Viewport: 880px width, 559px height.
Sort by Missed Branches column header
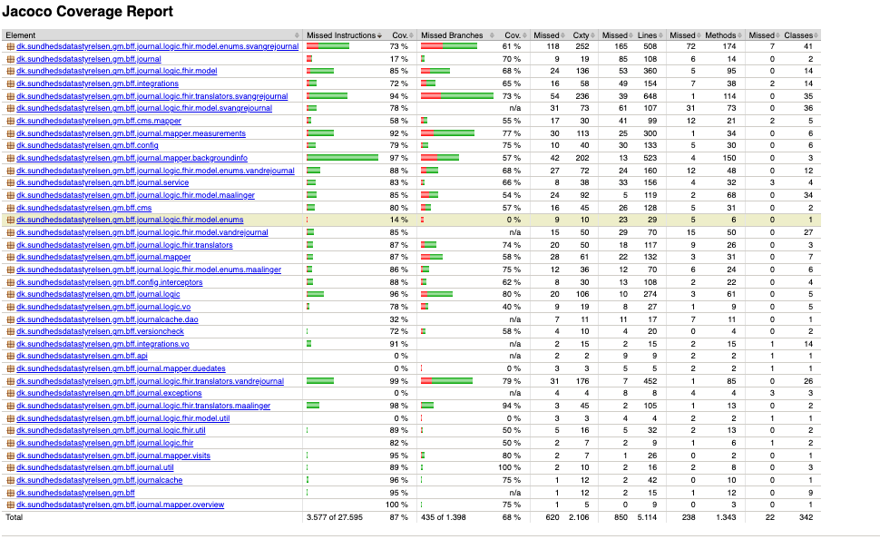(x=452, y=34)
